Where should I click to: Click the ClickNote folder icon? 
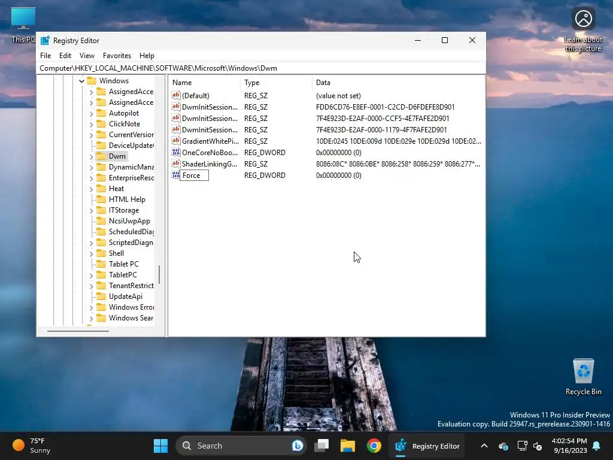coord(101,123)
